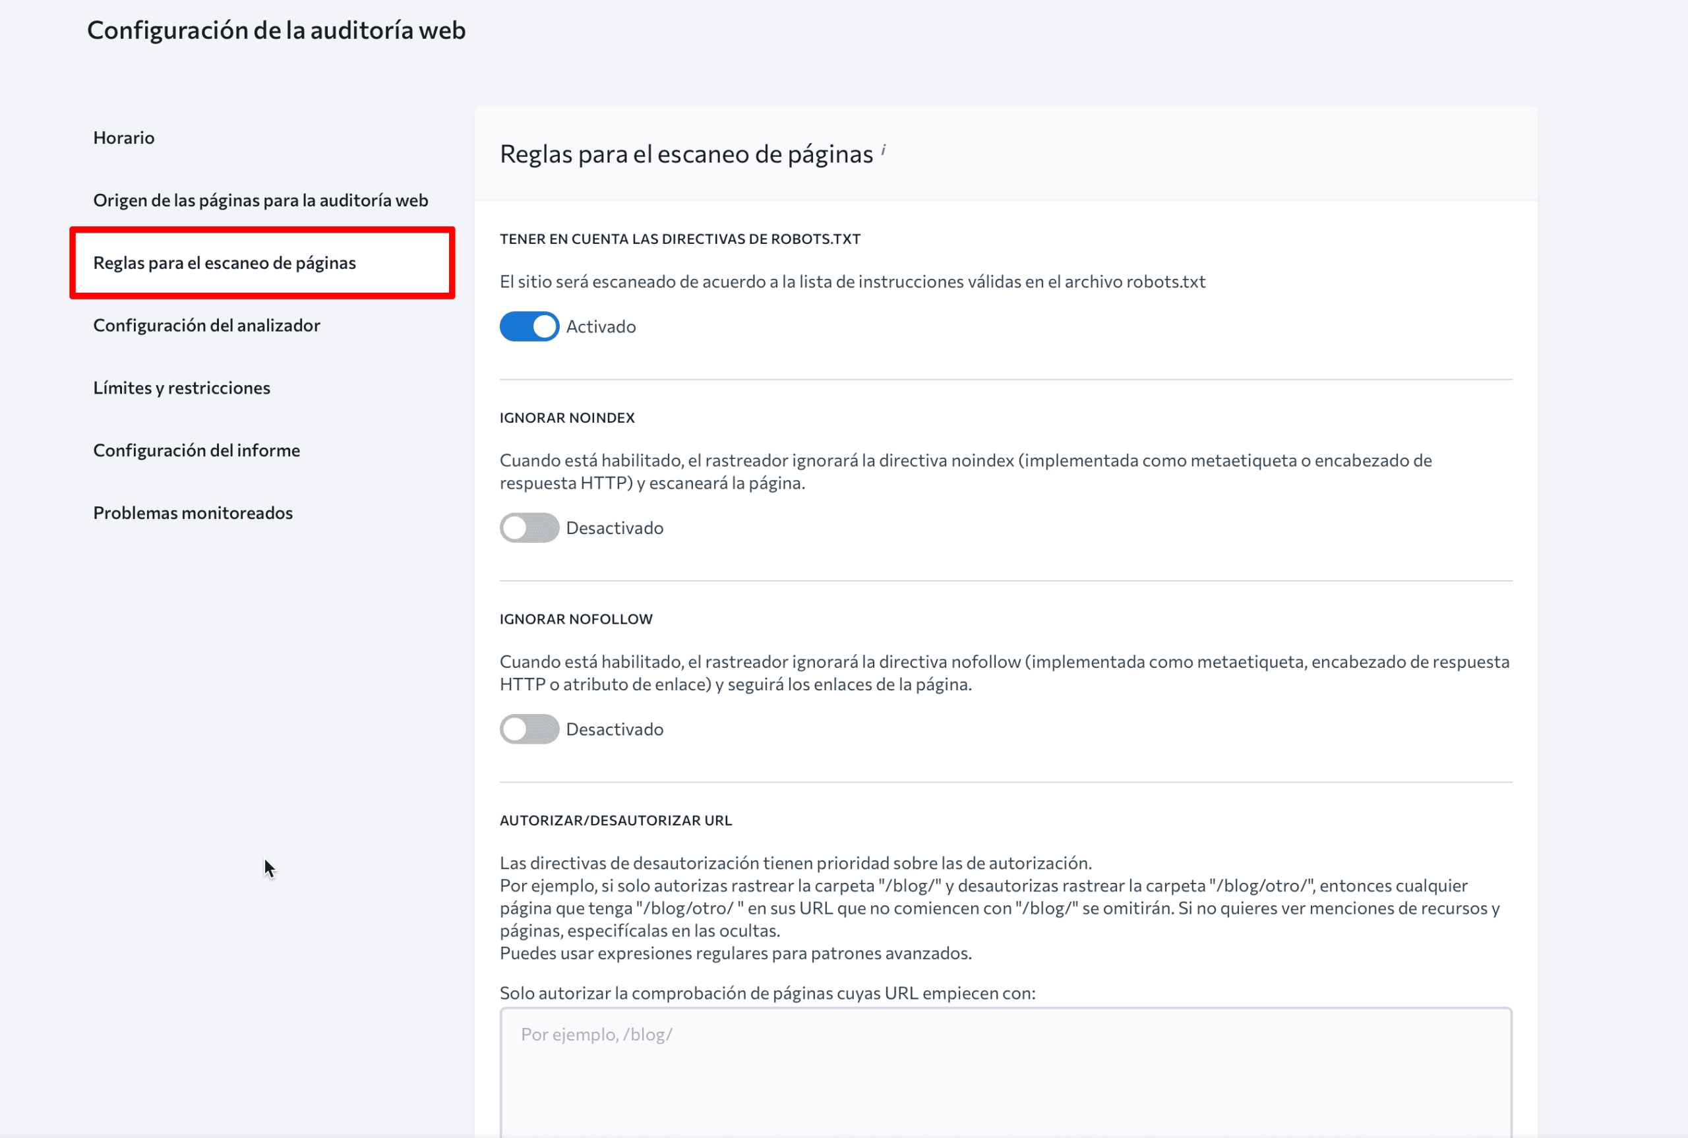Go to Origen de las páginas section
The height and width of the screenshot is (1138, 1688).
260,200
